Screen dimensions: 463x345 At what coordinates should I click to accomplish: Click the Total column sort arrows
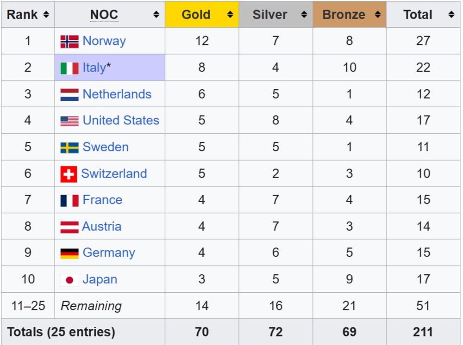click(x=450, y=14)
